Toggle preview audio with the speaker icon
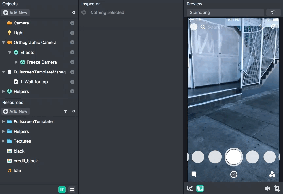Image resolution: width=283 pixels, height=194 pixels. 267,188
